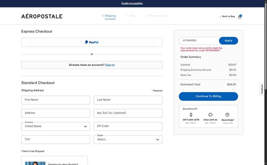Click Enable Accessibility link
The image size is (267, 165).
pos(132,3)
